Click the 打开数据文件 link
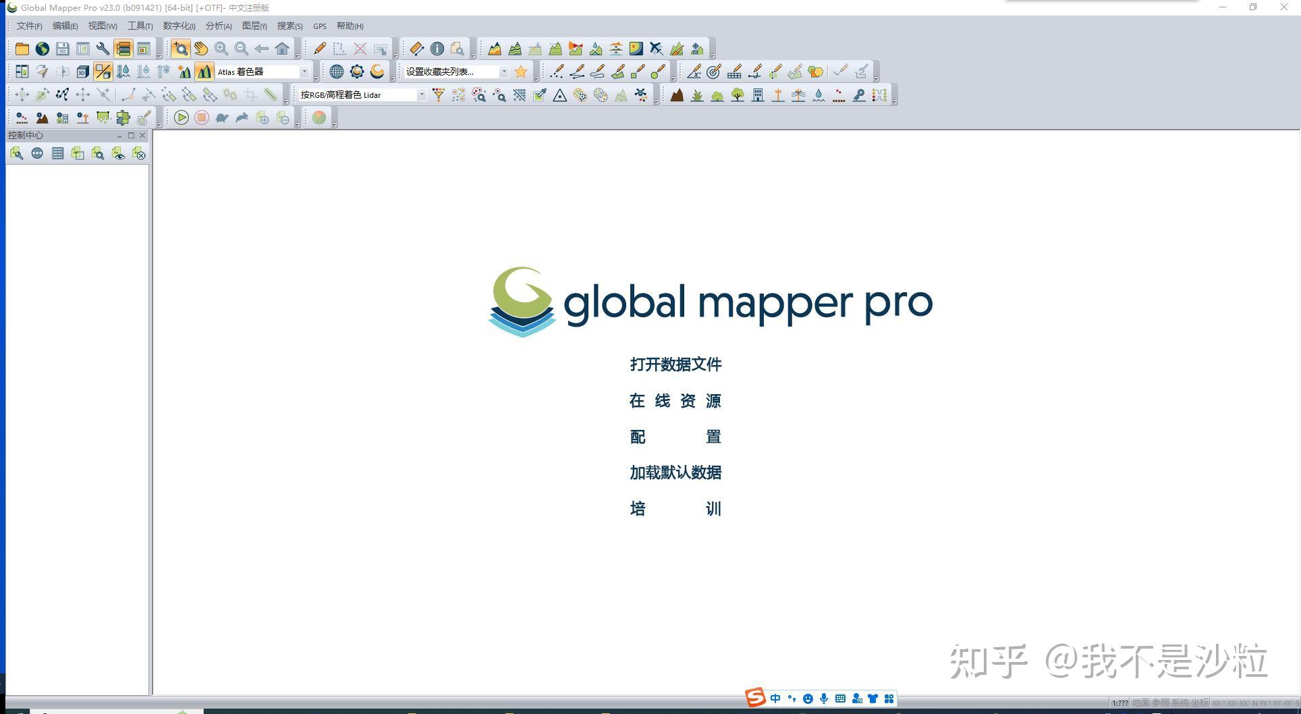 pos(675,364)
